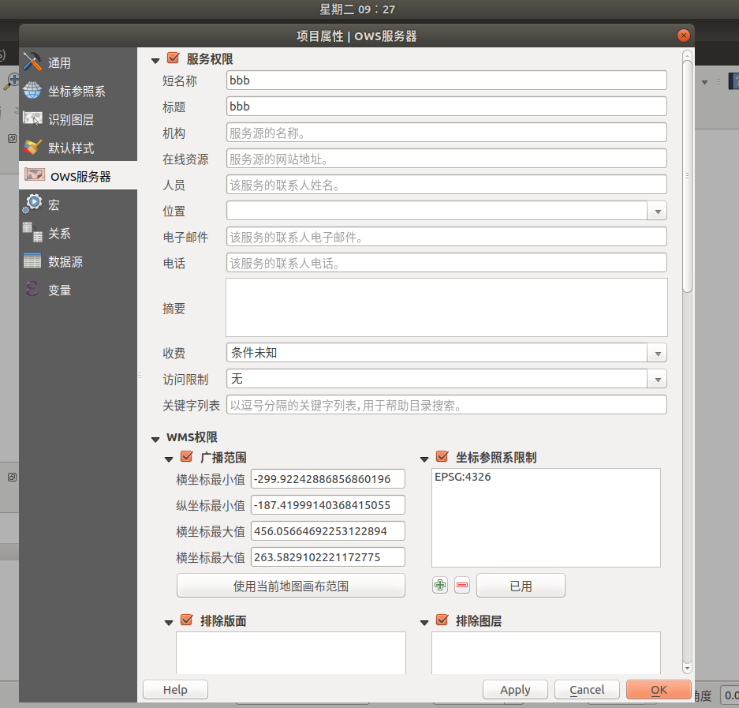Image resolution: width=739 pixels, height=708 pixels.
Task: Switch to the 通用 tab
Action: [78, 62]
